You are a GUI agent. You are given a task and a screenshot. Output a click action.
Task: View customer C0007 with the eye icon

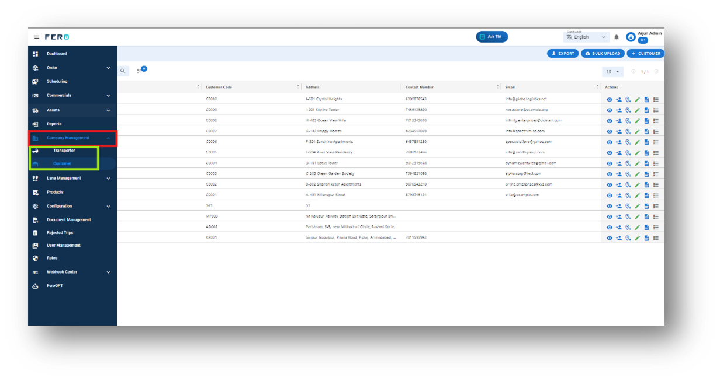pos(610,131)
